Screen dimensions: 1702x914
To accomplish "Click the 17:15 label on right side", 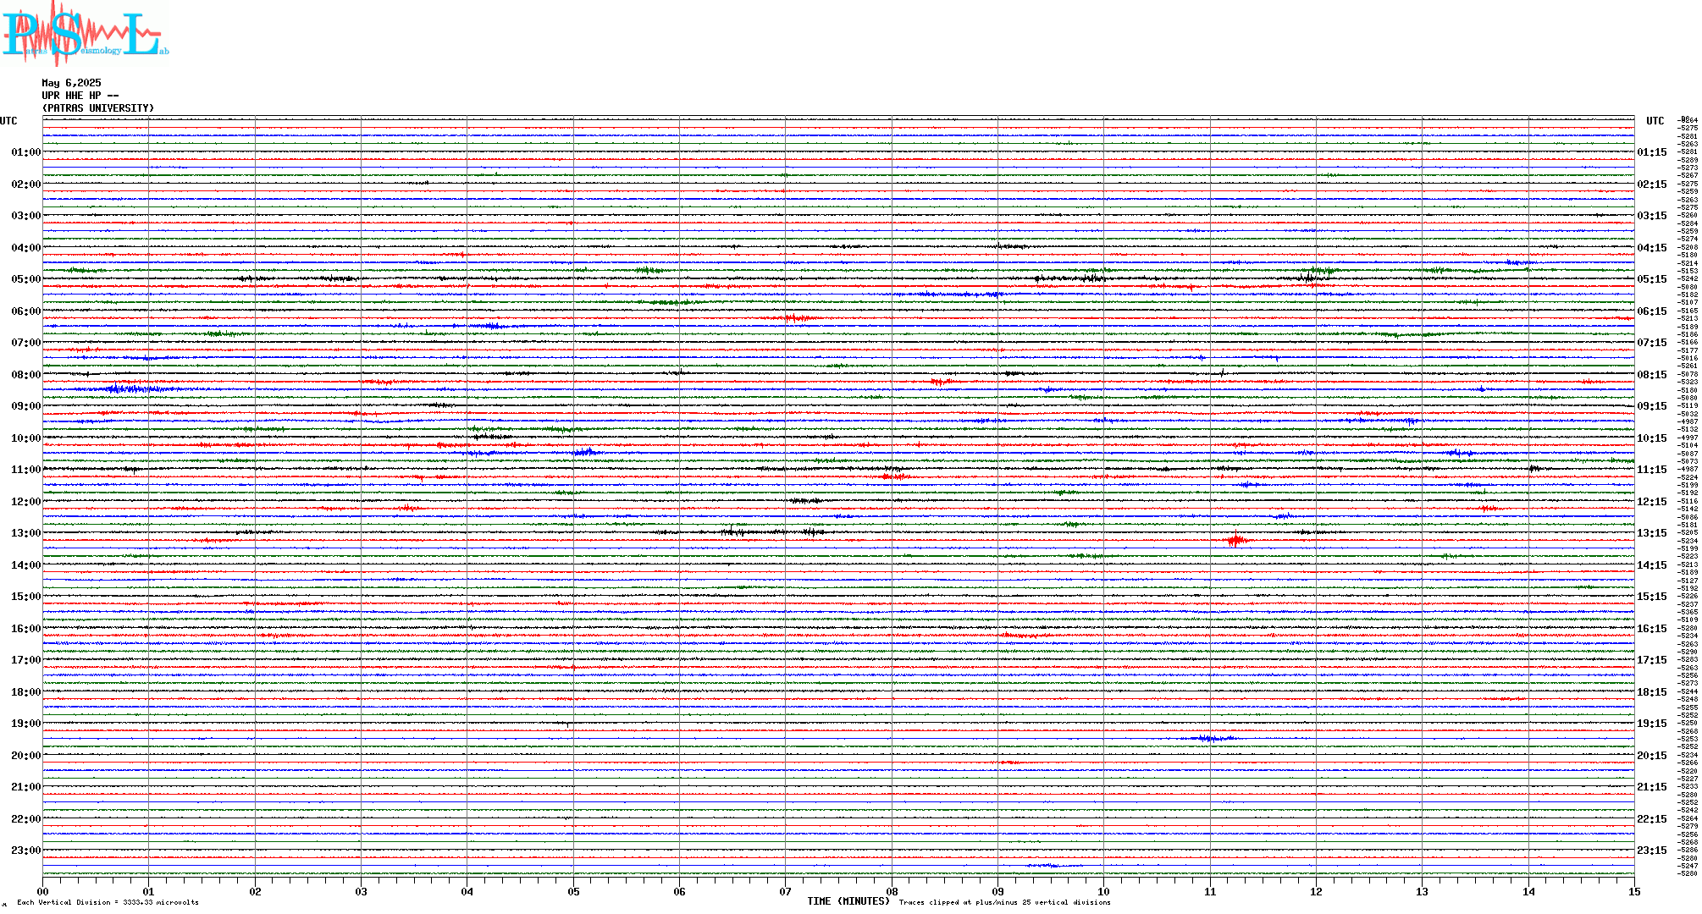I will click(x=1652, y=660).
